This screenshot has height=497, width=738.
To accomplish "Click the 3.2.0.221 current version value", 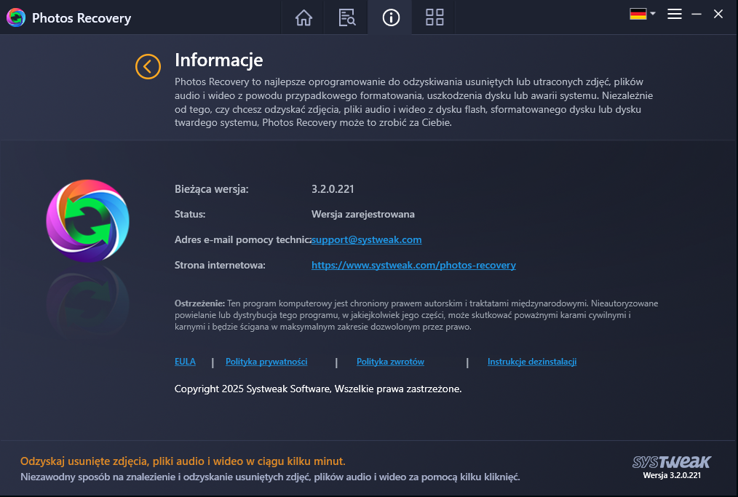I will click(333, 188).
